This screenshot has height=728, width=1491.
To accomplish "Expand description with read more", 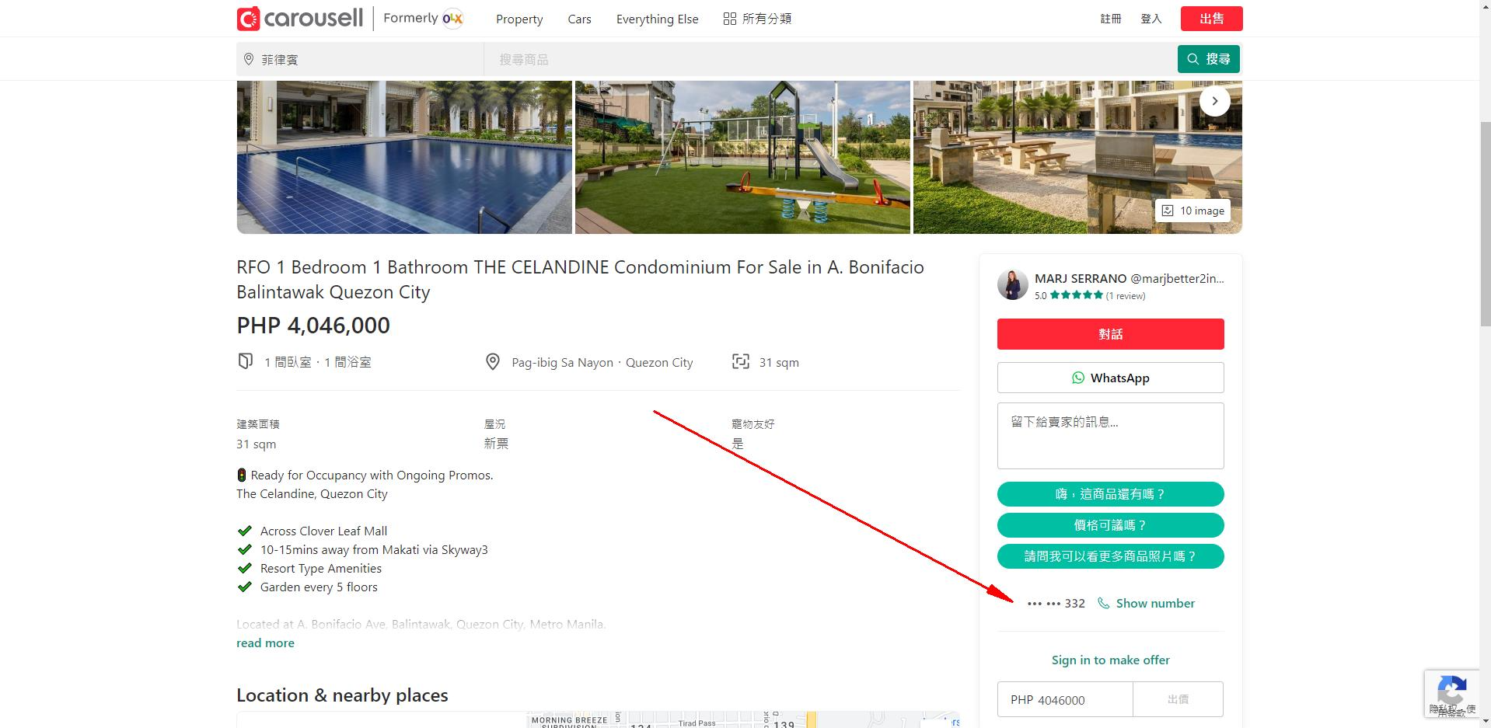I will point(265,643).
